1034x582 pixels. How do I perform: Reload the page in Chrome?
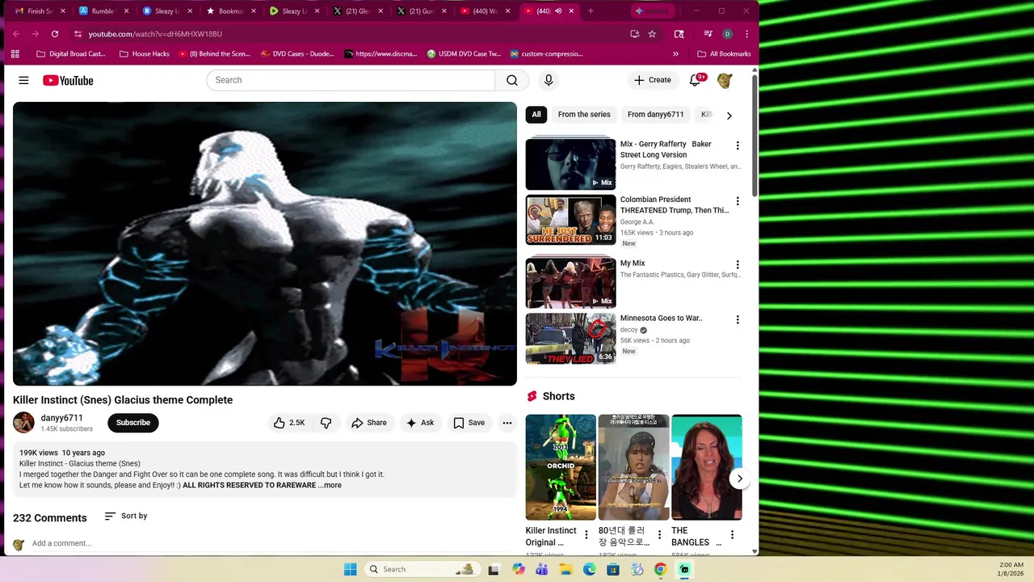[55, 34]
